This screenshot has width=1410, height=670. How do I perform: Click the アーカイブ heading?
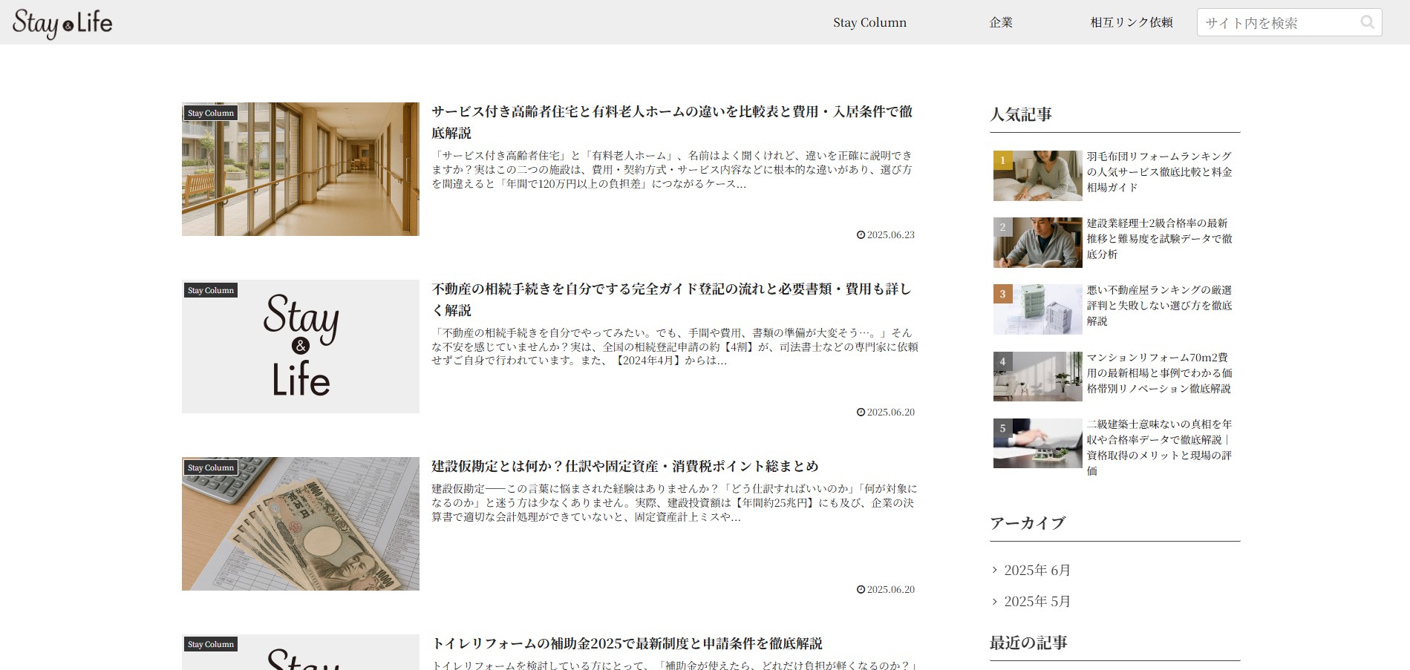pos(1028,523)
